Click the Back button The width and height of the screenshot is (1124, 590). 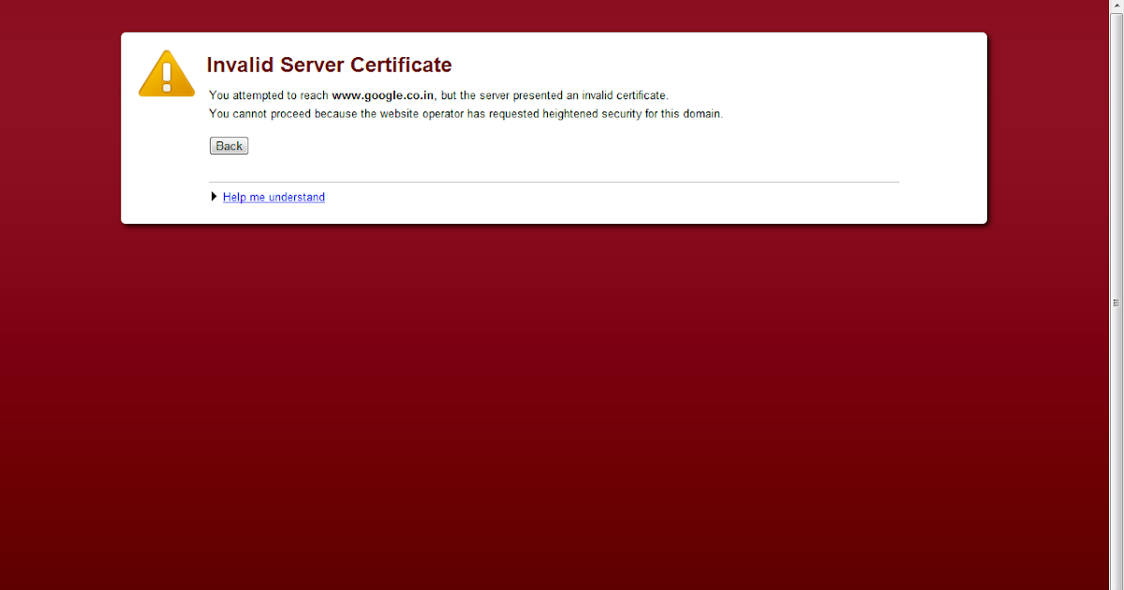[229, 146]
